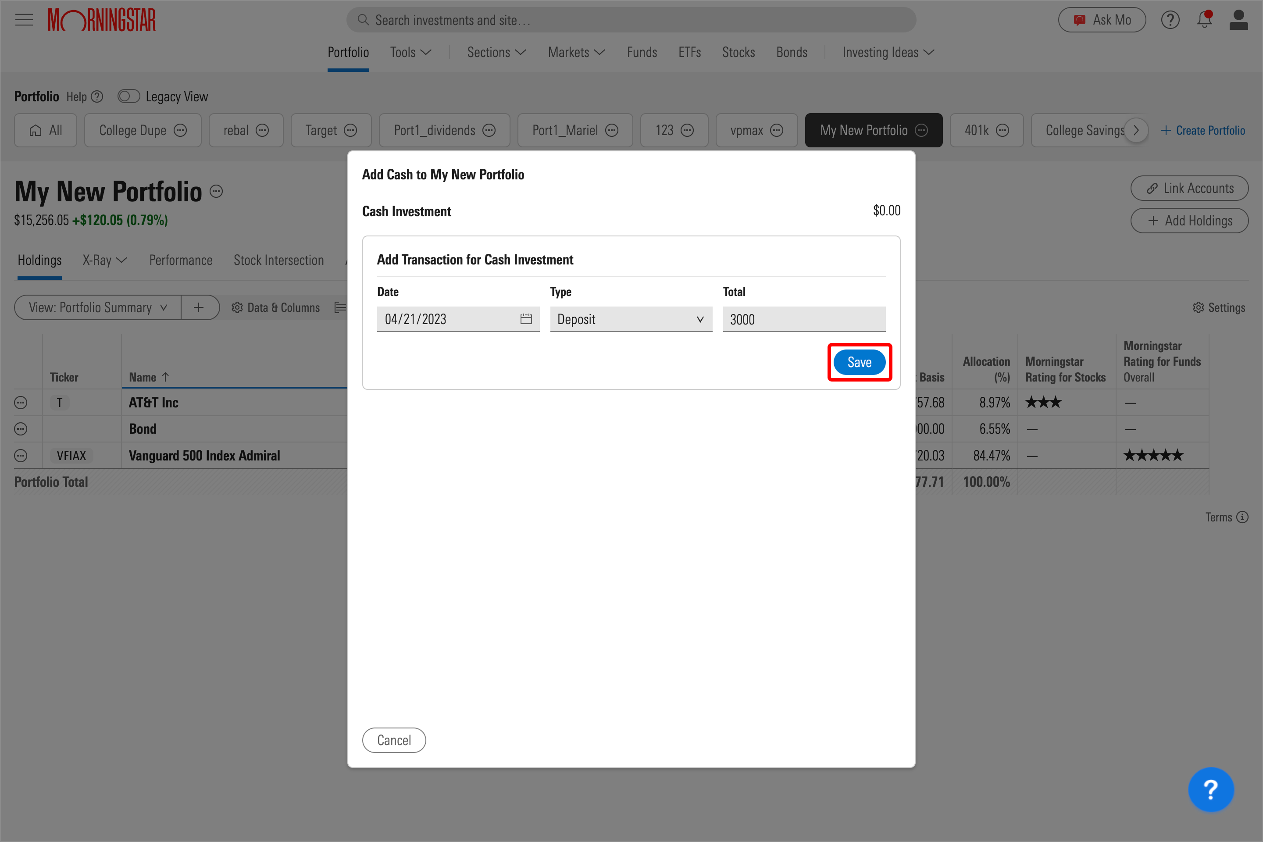
Task: Click the options icon on College Dupe tab
Action: pos(180,131)
